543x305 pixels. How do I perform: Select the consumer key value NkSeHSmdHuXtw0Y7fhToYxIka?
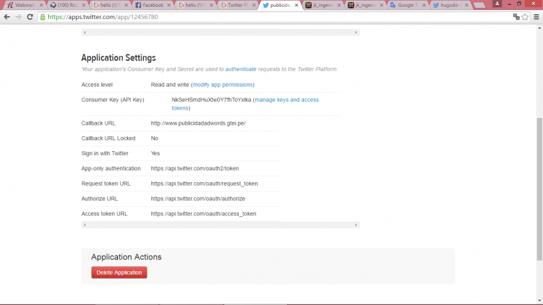coord(211,100)
